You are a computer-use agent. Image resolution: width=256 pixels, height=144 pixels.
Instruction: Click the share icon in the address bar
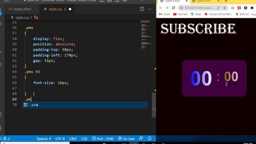tap(218, 8)
